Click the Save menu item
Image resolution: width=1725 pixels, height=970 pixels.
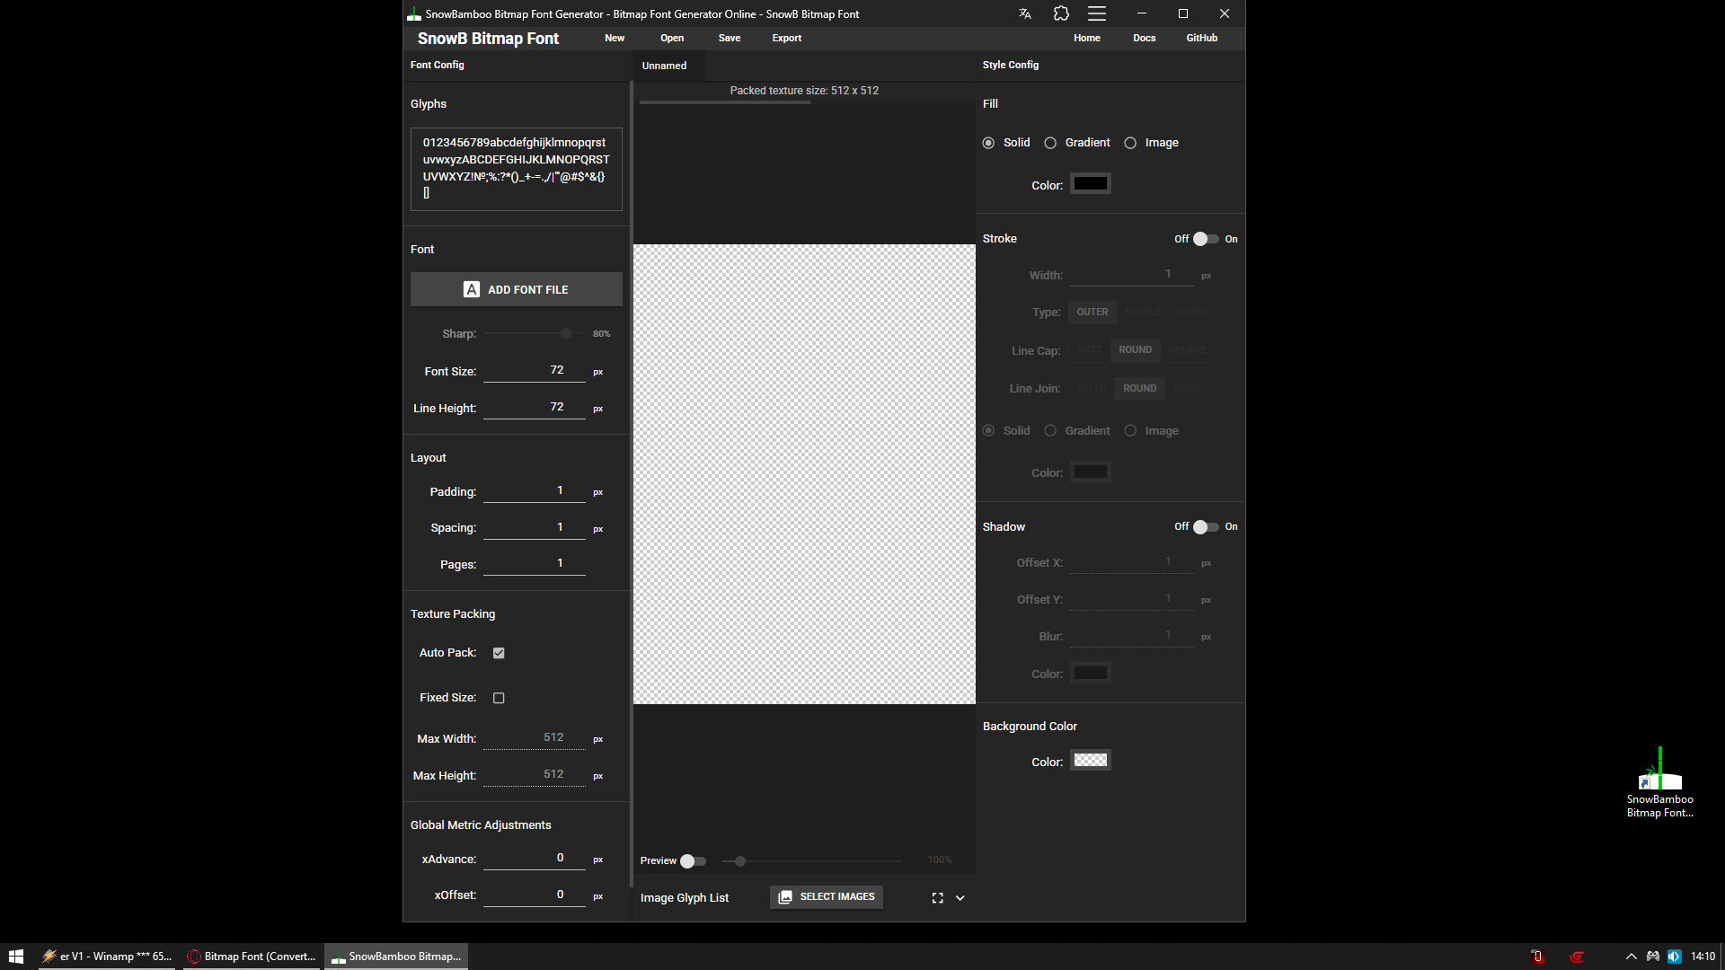730,38
